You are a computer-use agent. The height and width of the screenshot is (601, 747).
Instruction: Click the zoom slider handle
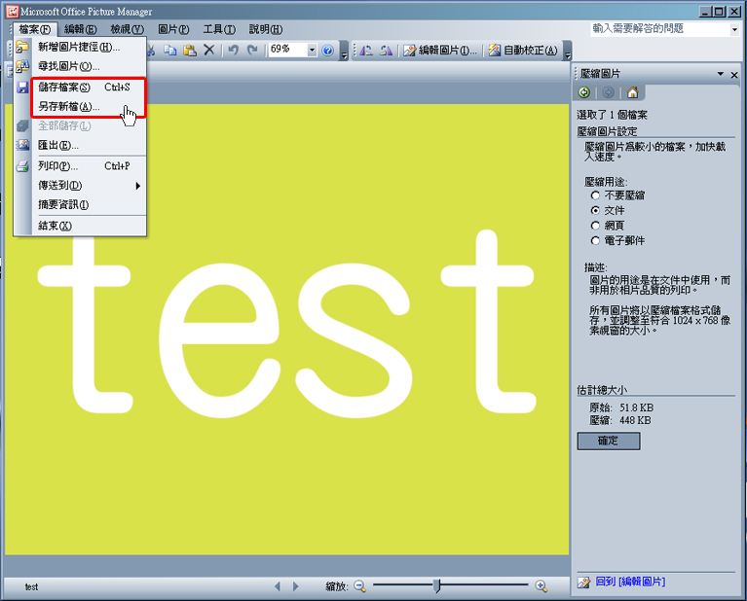click(x=437, y=585)
